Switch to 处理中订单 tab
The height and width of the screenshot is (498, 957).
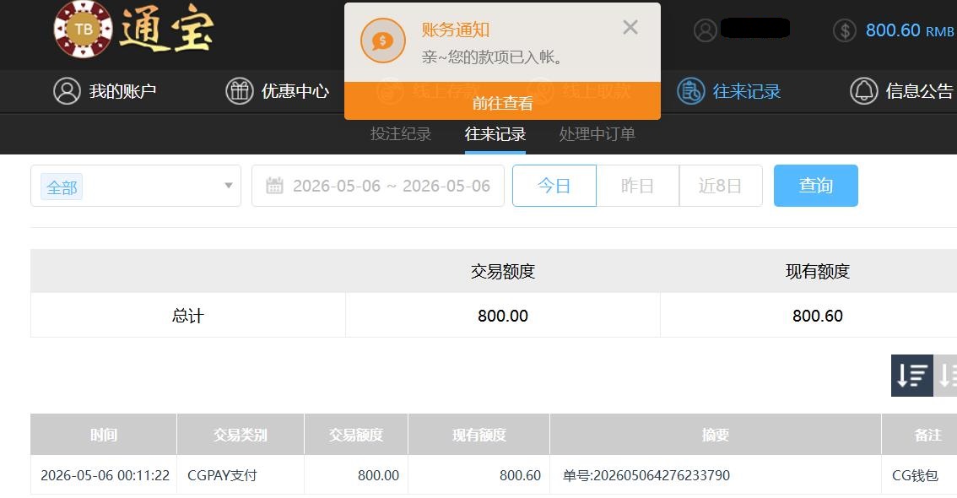click(x=597, y=133)
